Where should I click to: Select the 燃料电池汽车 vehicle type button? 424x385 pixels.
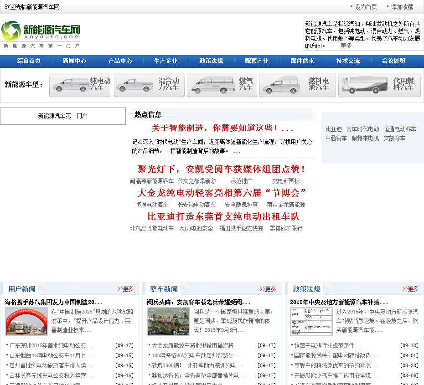click(x=297, y=85)
